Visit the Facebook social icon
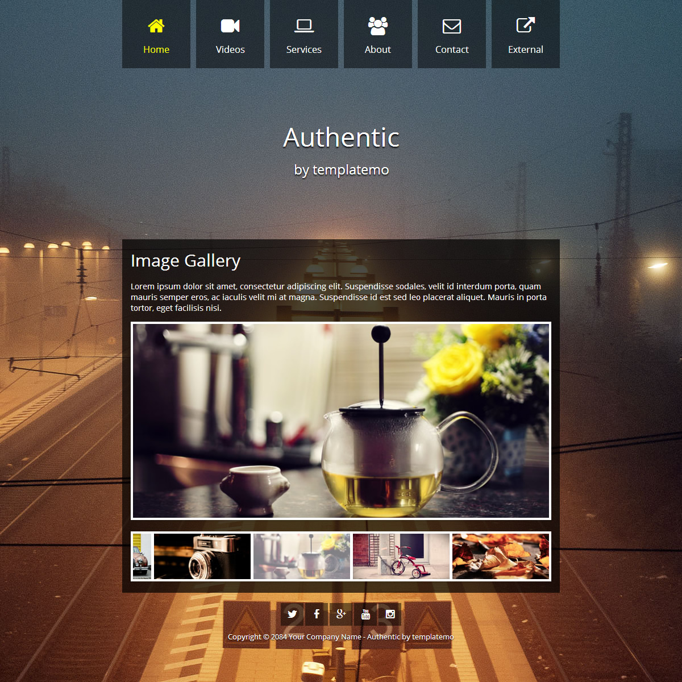Image resolution: width=682 pixels, height=682 pixels. point(317,614)
